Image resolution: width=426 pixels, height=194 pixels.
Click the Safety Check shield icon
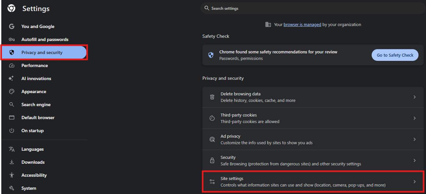tap(211, 55)
